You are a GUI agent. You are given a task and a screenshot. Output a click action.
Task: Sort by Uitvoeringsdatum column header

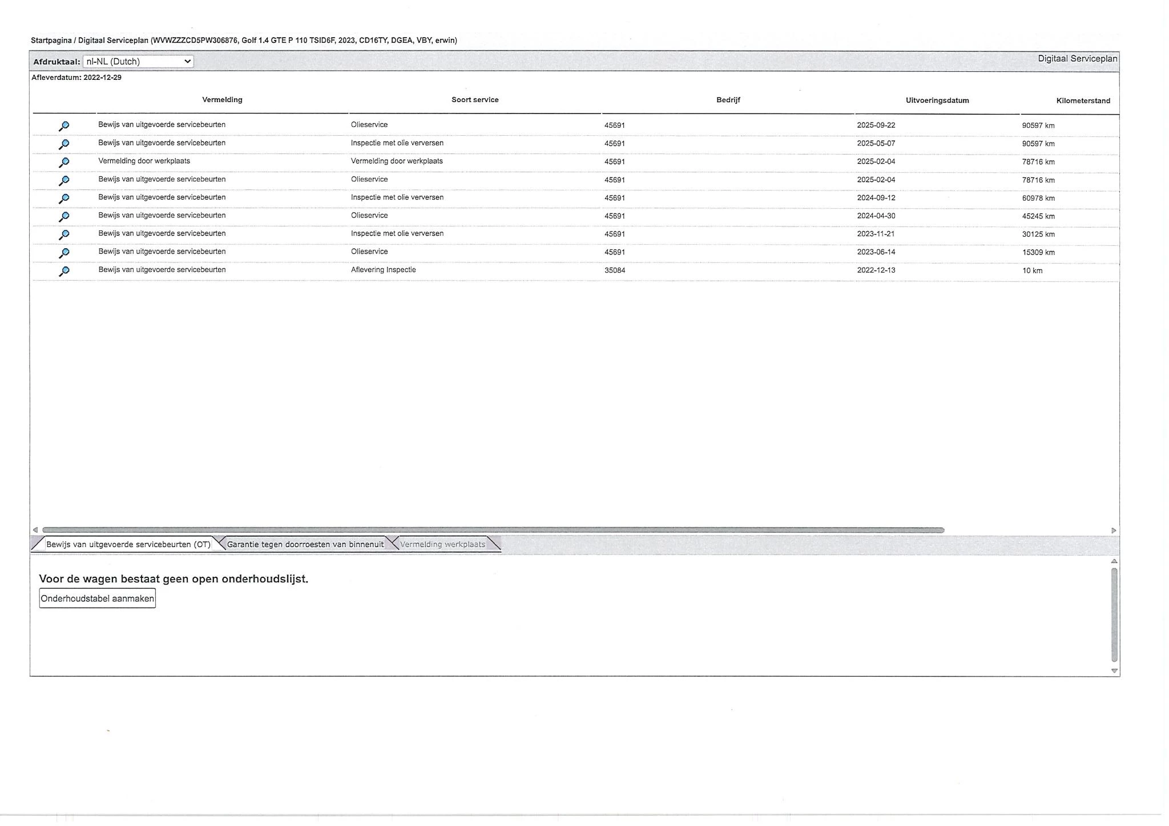click(937, 100)
